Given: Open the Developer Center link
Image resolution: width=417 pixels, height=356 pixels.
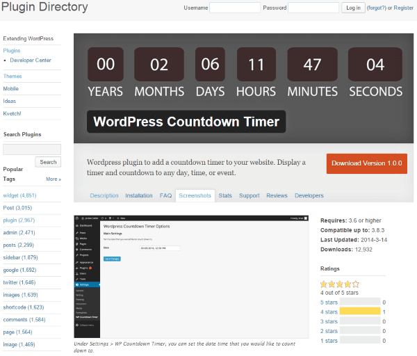Looking at the screenshot, I should click(32, 60).
